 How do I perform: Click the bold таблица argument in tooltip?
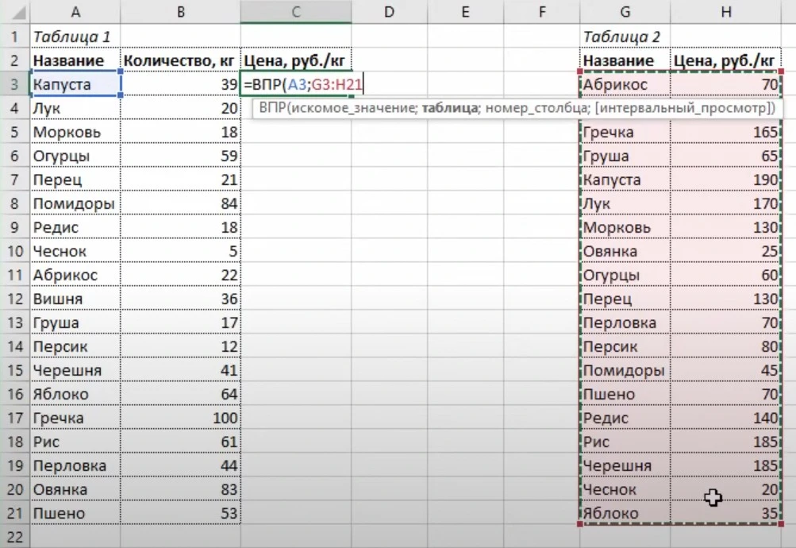pyautogui.click(x=447, y=108)
